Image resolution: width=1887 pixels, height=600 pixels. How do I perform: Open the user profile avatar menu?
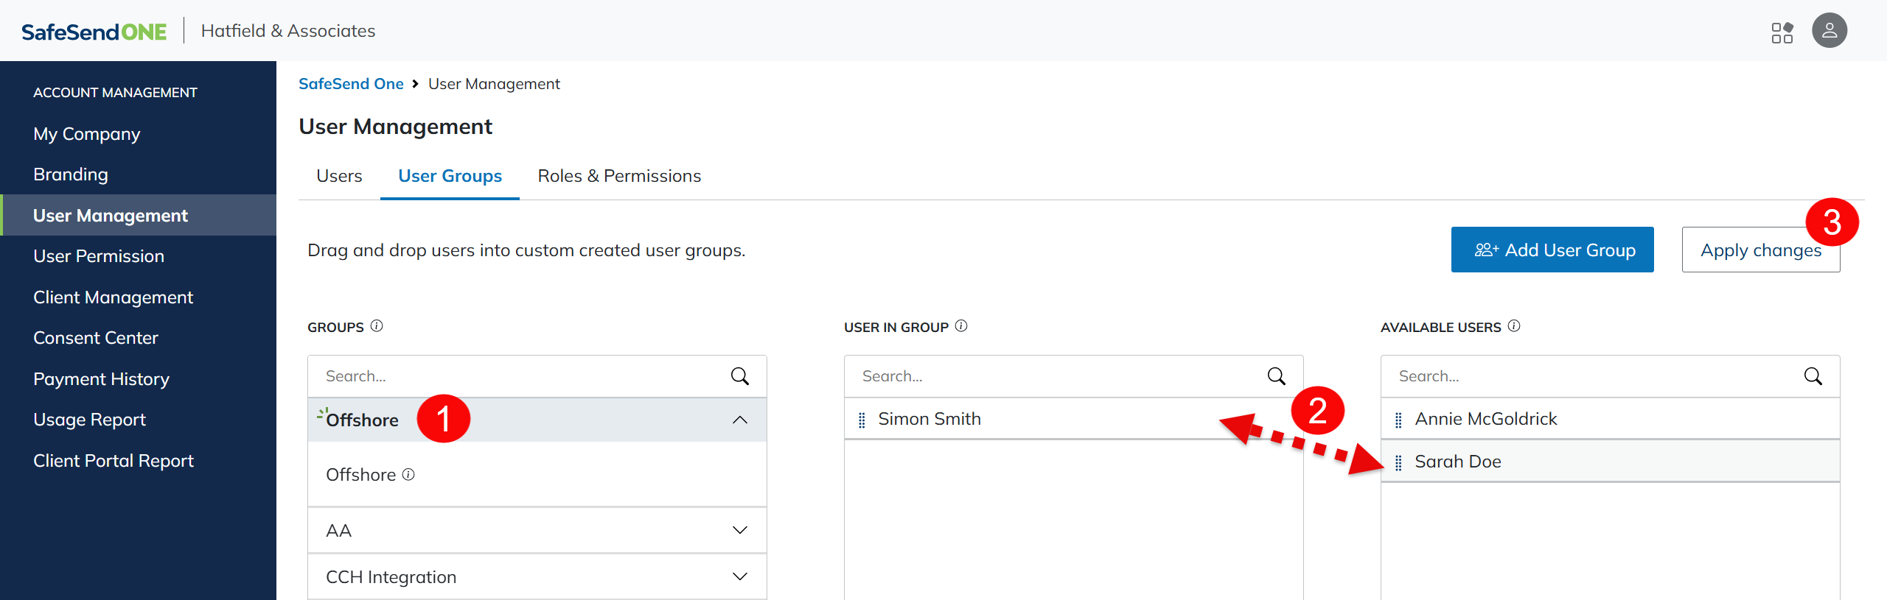pos(1829,31)
